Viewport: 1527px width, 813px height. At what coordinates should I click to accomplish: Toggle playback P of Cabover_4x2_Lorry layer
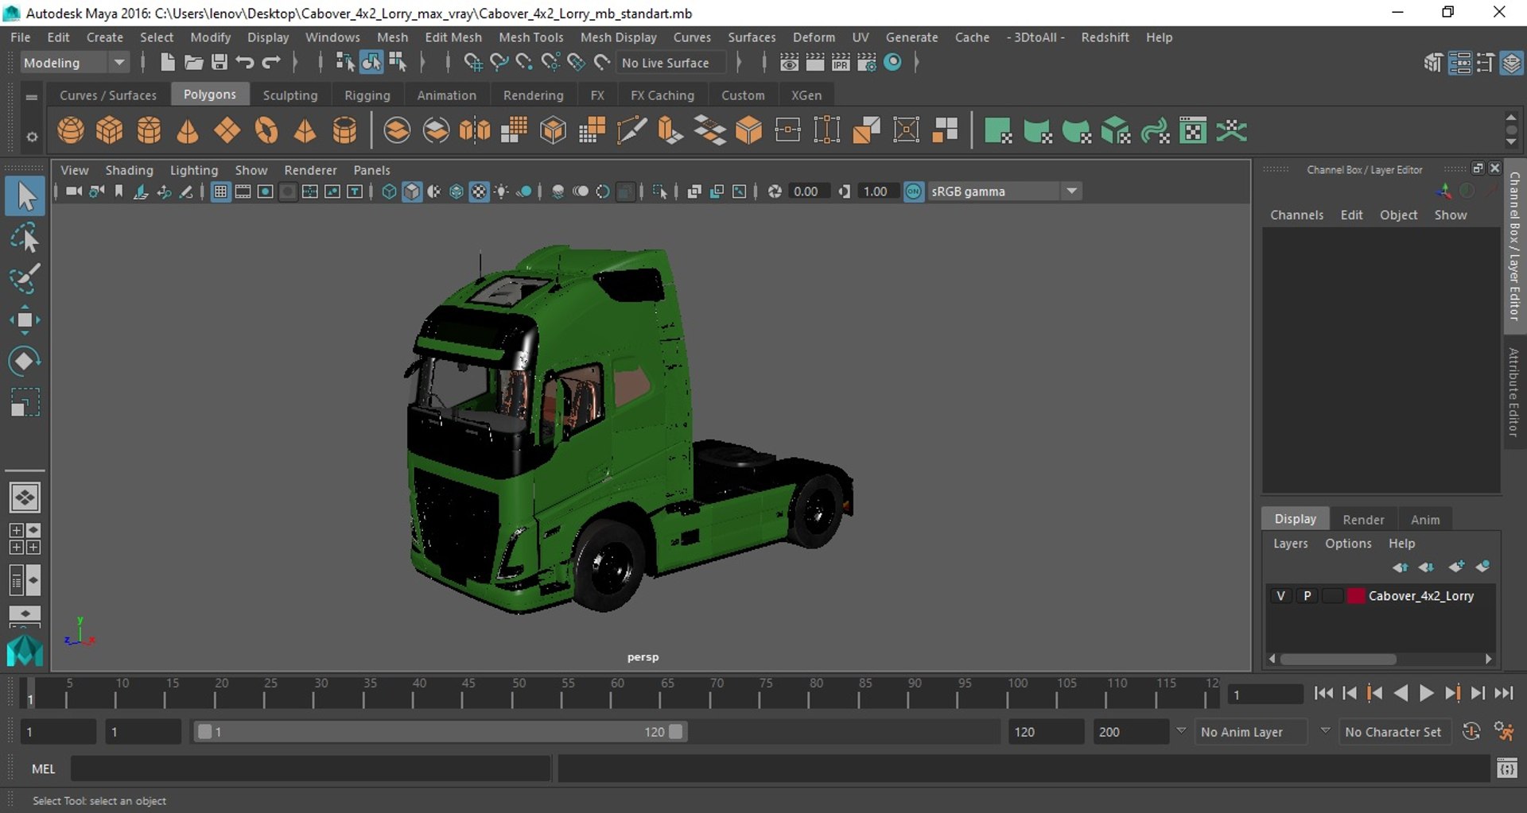point(1307,596)
